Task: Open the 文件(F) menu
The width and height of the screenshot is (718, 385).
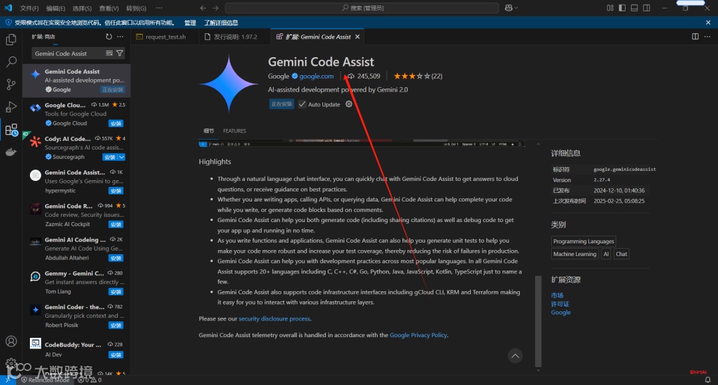Action: pos(29,8)
